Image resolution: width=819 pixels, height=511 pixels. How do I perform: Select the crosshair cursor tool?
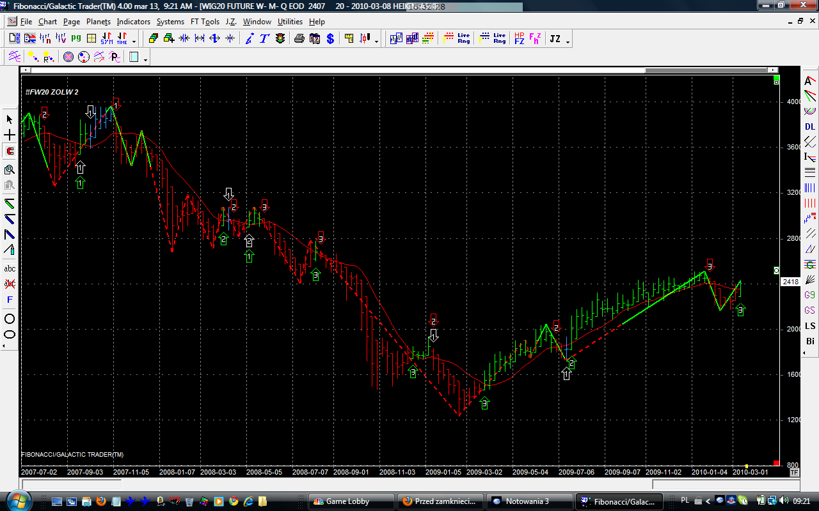tap(10, 135)
